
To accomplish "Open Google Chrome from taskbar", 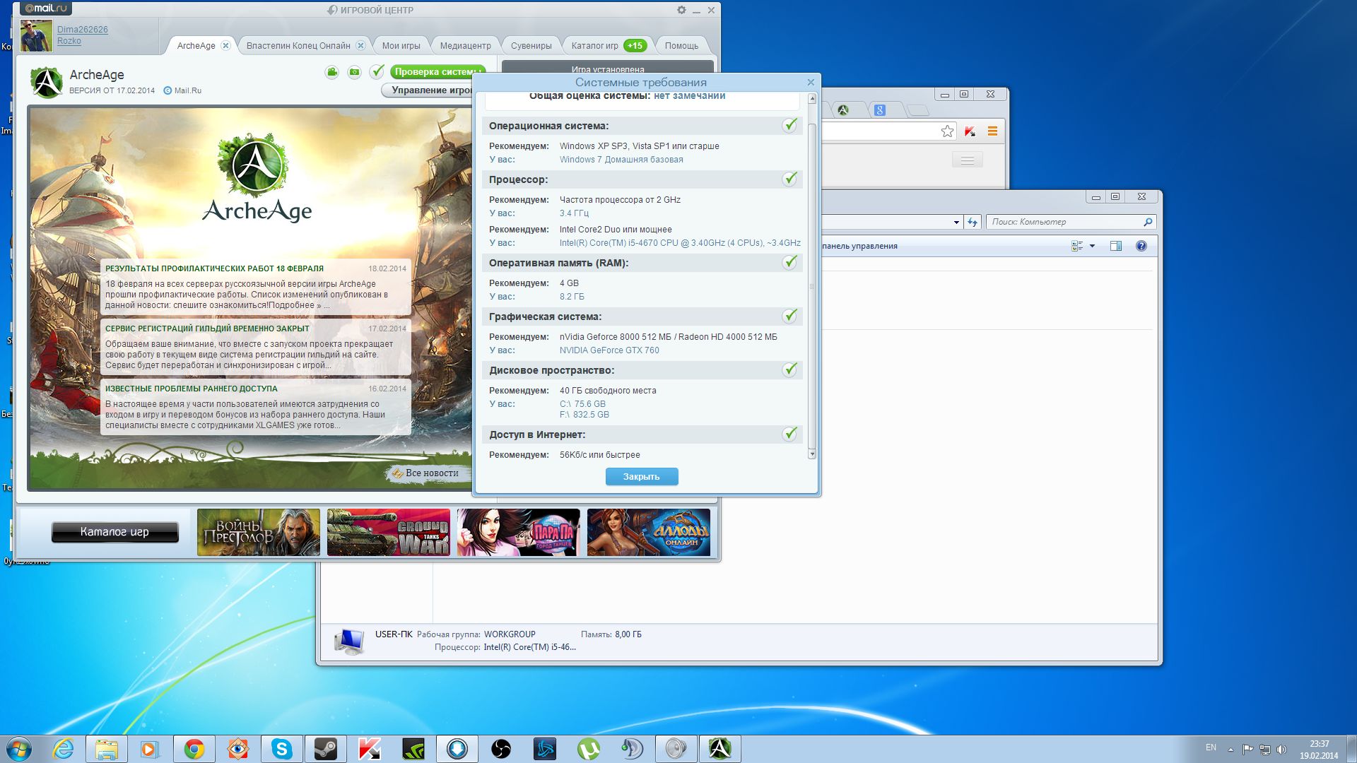I will click(194, 749).
